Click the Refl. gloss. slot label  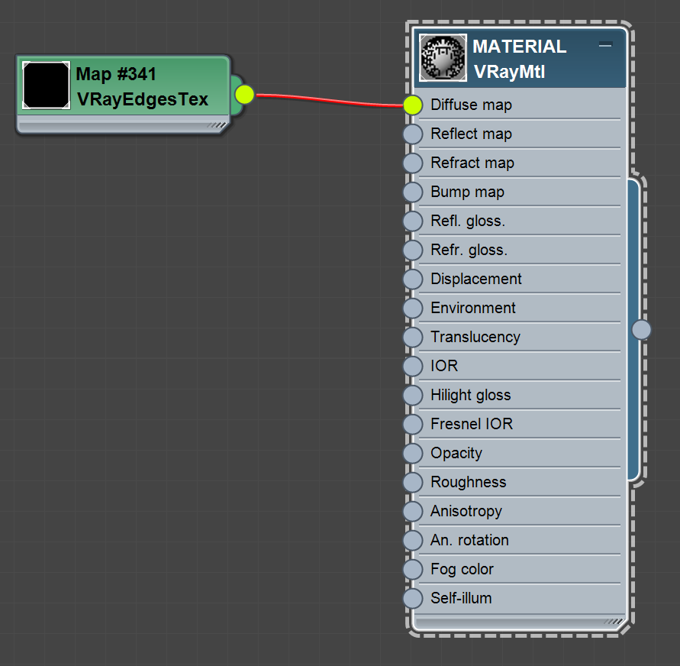tap(468, 221)
